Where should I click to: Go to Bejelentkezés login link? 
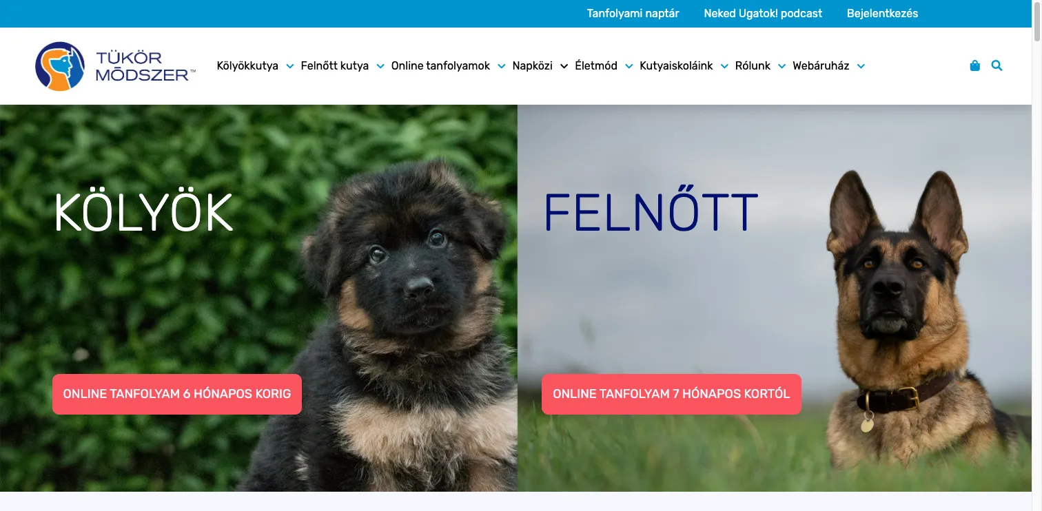coord(882,14)
